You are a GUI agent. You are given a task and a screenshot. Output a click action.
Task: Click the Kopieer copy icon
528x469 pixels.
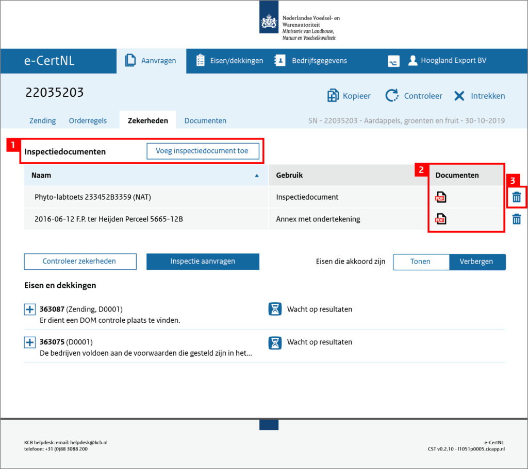tap(333, 95)
